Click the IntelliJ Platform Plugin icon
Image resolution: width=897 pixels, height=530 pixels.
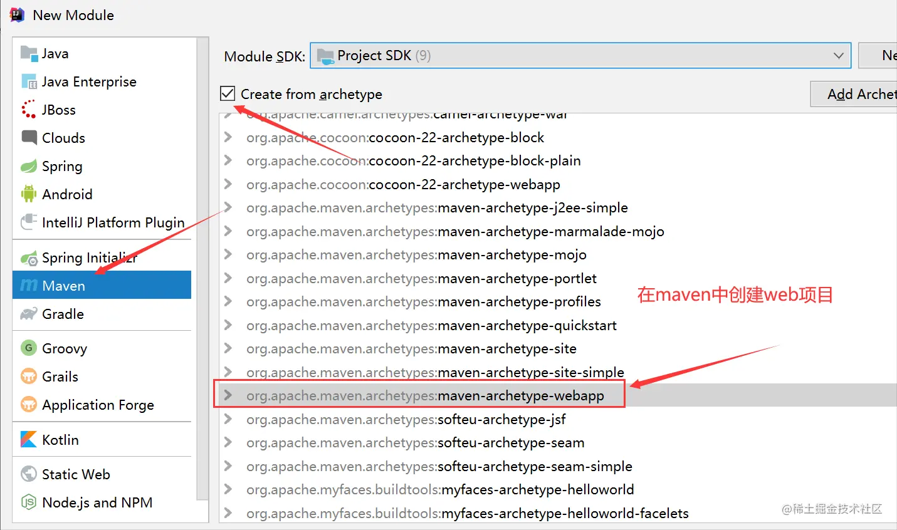pyautogui.click(x=29, y=222)
